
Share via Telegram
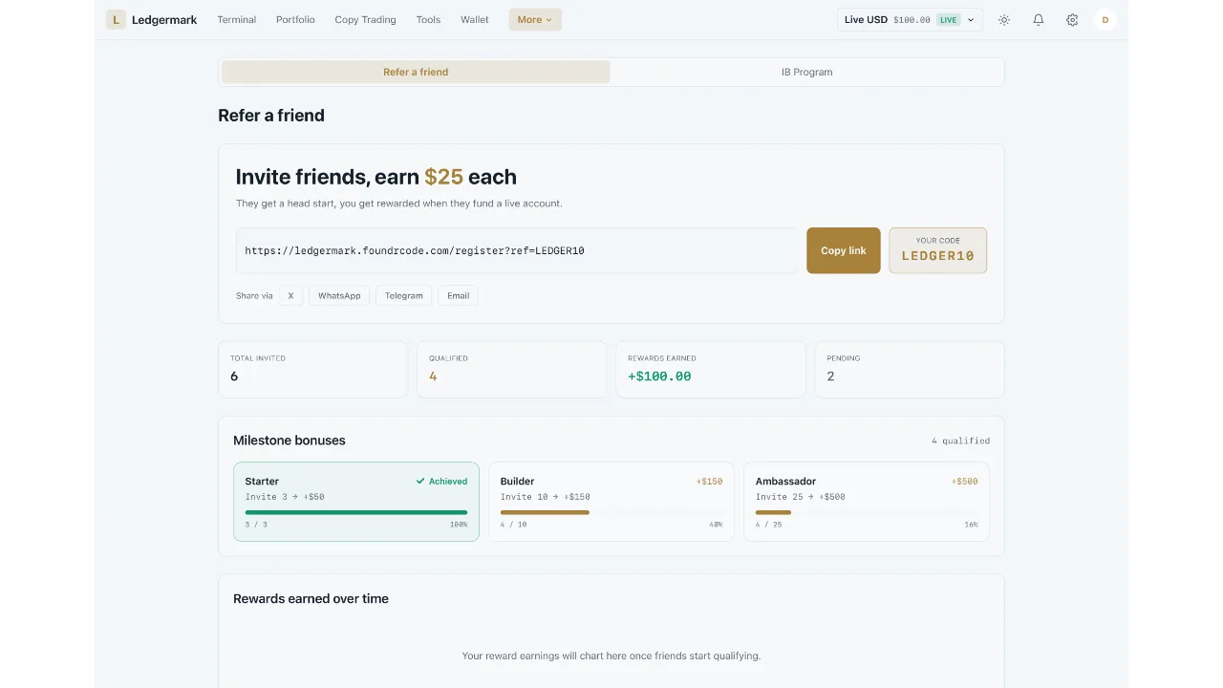[x=404, y=295]
